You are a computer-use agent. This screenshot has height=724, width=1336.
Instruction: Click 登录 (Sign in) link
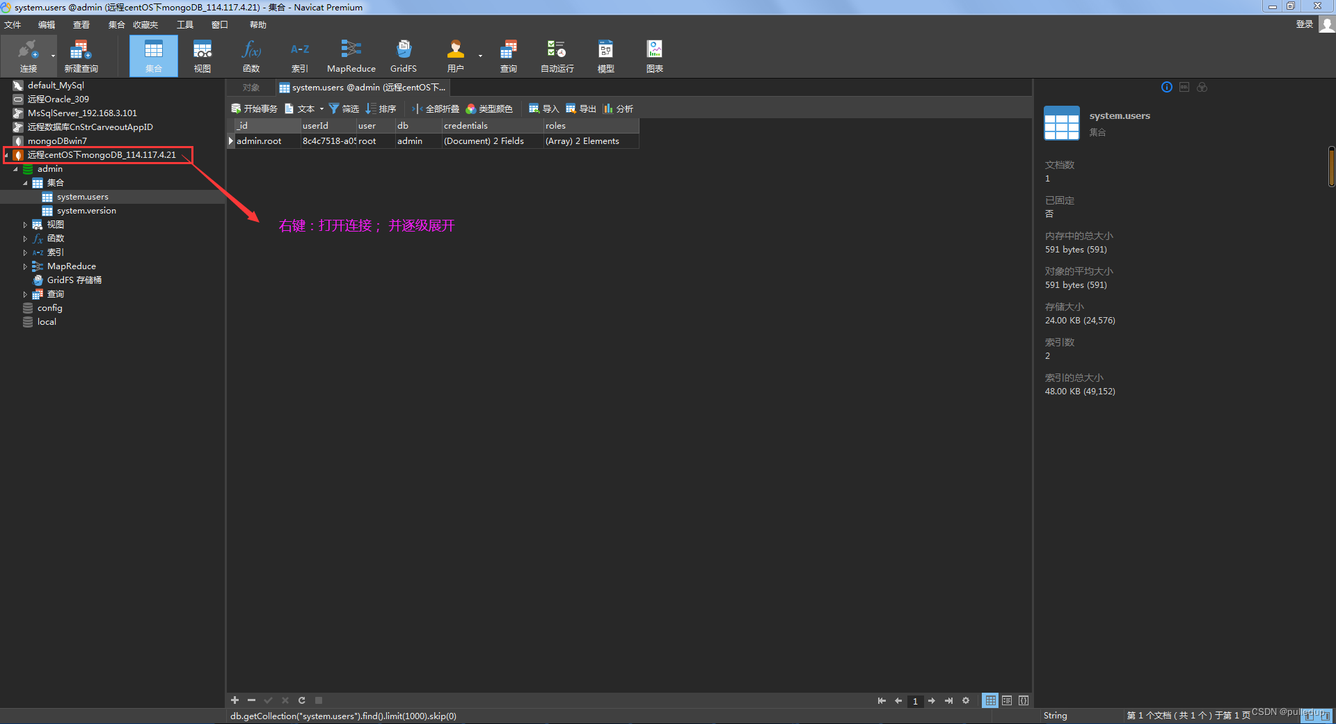pos(1305,24)
